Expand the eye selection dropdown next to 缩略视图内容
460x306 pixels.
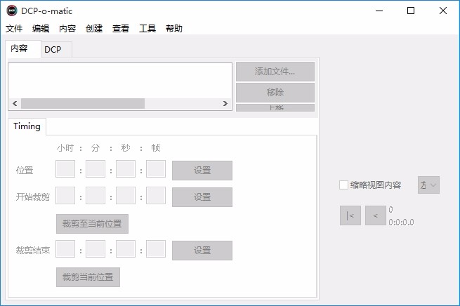tap(428, 185)
